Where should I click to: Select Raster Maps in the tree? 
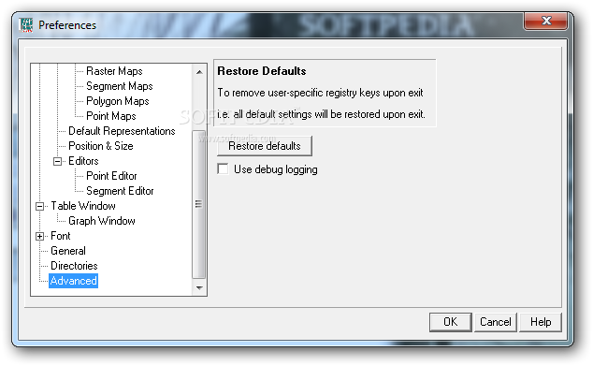point(114,71)
